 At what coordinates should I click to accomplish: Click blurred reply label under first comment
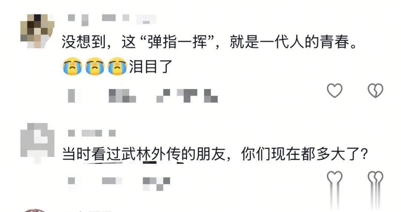point(187,96)
